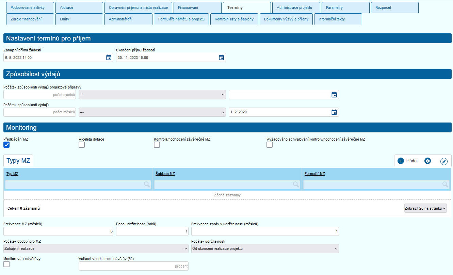Tick the Monitorovací návštěvy checkbox
Viewport: 453px width, 275px height.
point(6,264)
